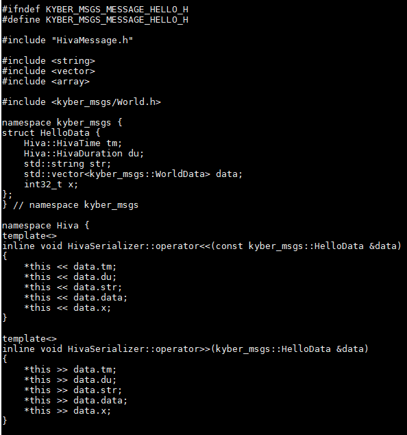Click the operator>> function signature line
This screenshot has width=407, height=435.
[185, 349]
